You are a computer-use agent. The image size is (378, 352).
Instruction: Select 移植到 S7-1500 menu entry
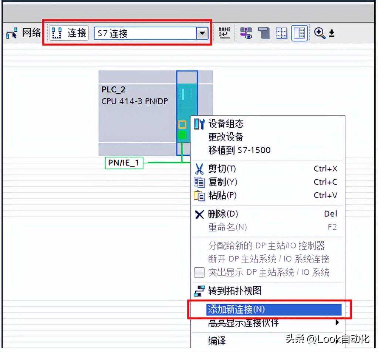pos(239,150)
